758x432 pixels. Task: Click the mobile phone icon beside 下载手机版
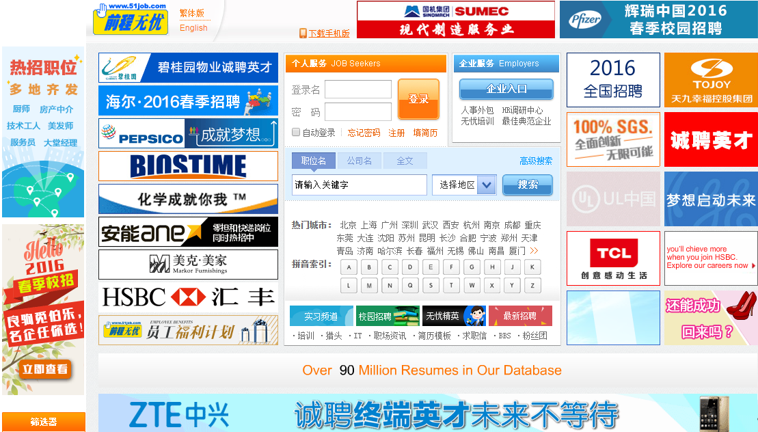tap(303, 33)
